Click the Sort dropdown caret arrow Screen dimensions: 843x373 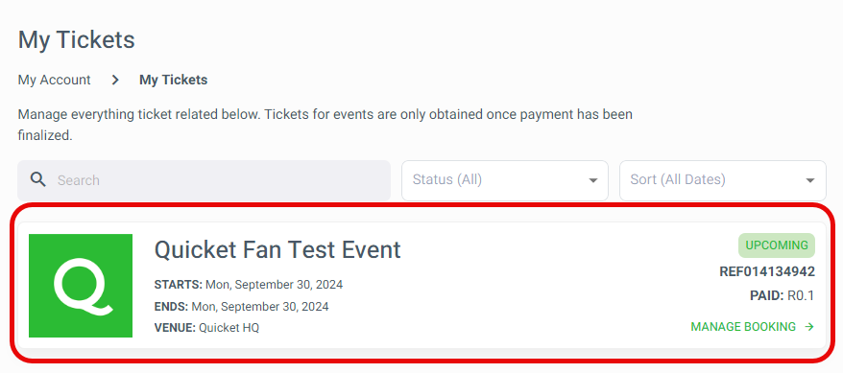point(810,180)
